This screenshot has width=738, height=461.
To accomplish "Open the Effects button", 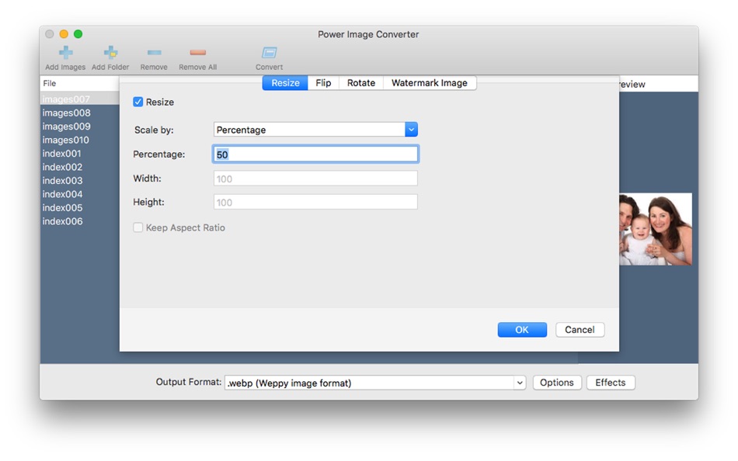I will pyautogui.click(x=611, y=383).
